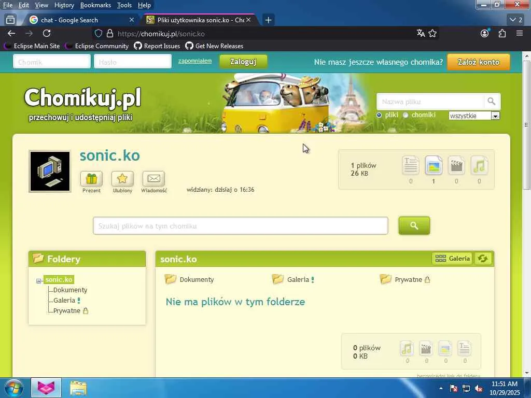The height and width of the screenshot is (398, 531).
Task: Click the Prezent gift icon
Action: pos(91,178)
